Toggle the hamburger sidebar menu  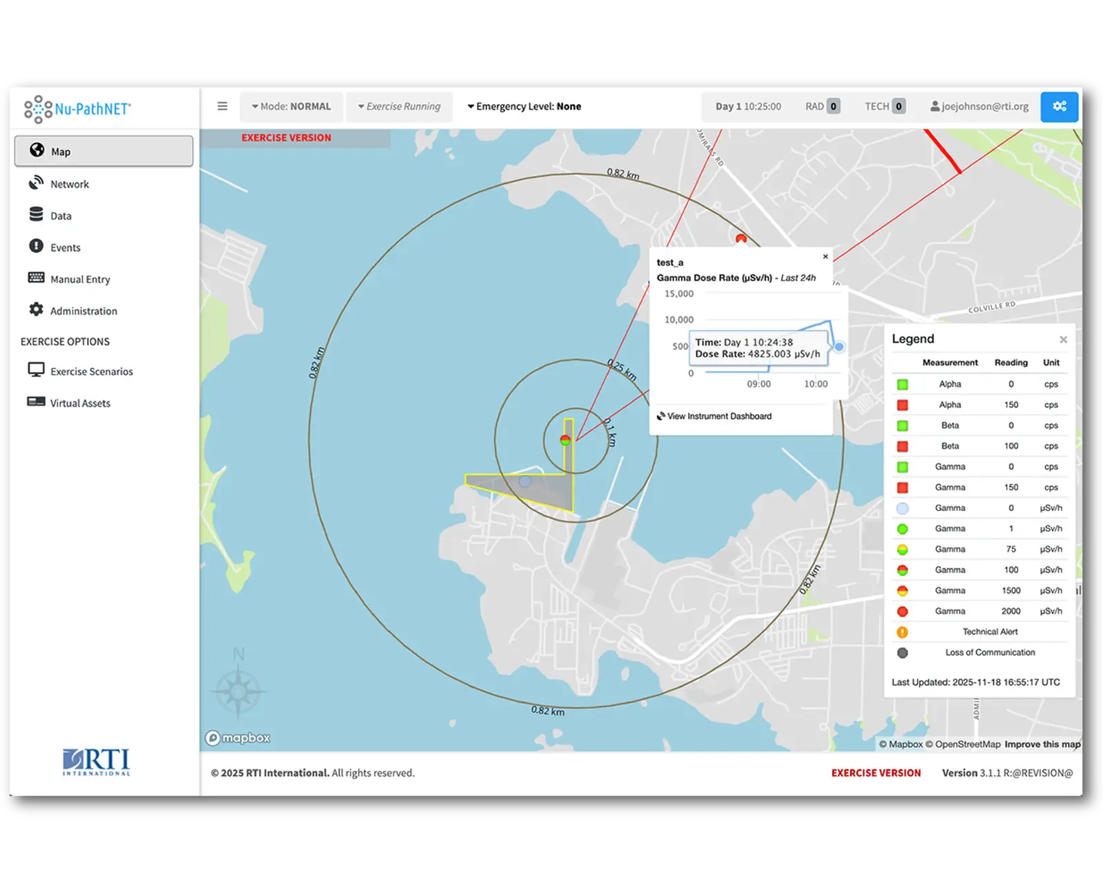point(222,106)
